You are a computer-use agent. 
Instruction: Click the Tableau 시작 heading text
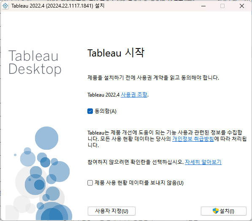click(x=116, y=53)
